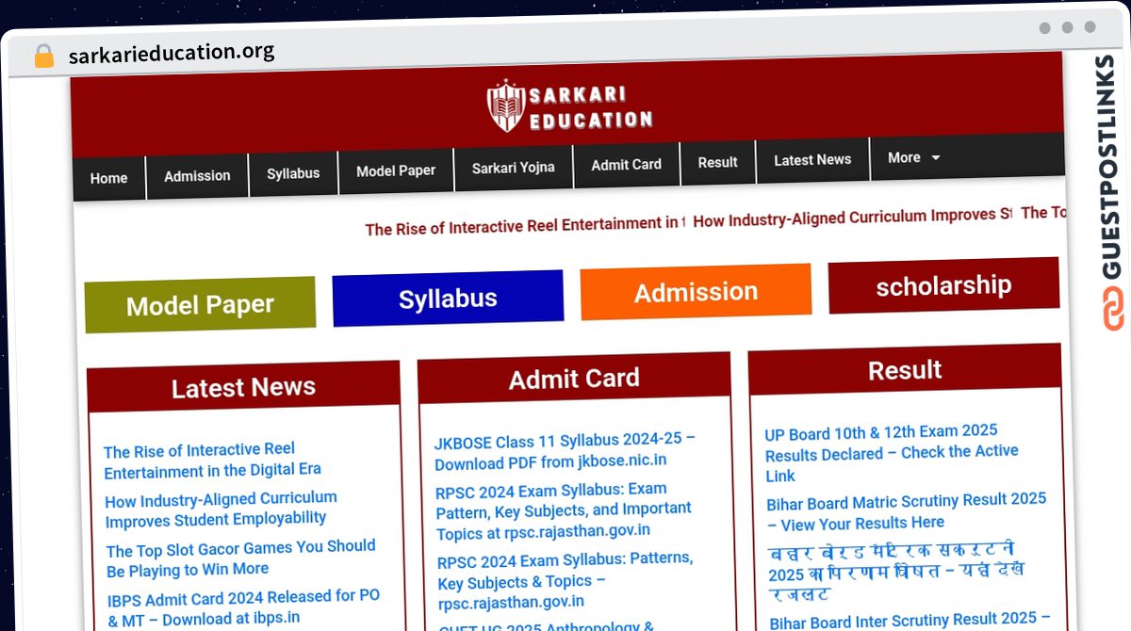Open the Hindi Bihar Board result link

pyautogui.click(x=895, y=573)
